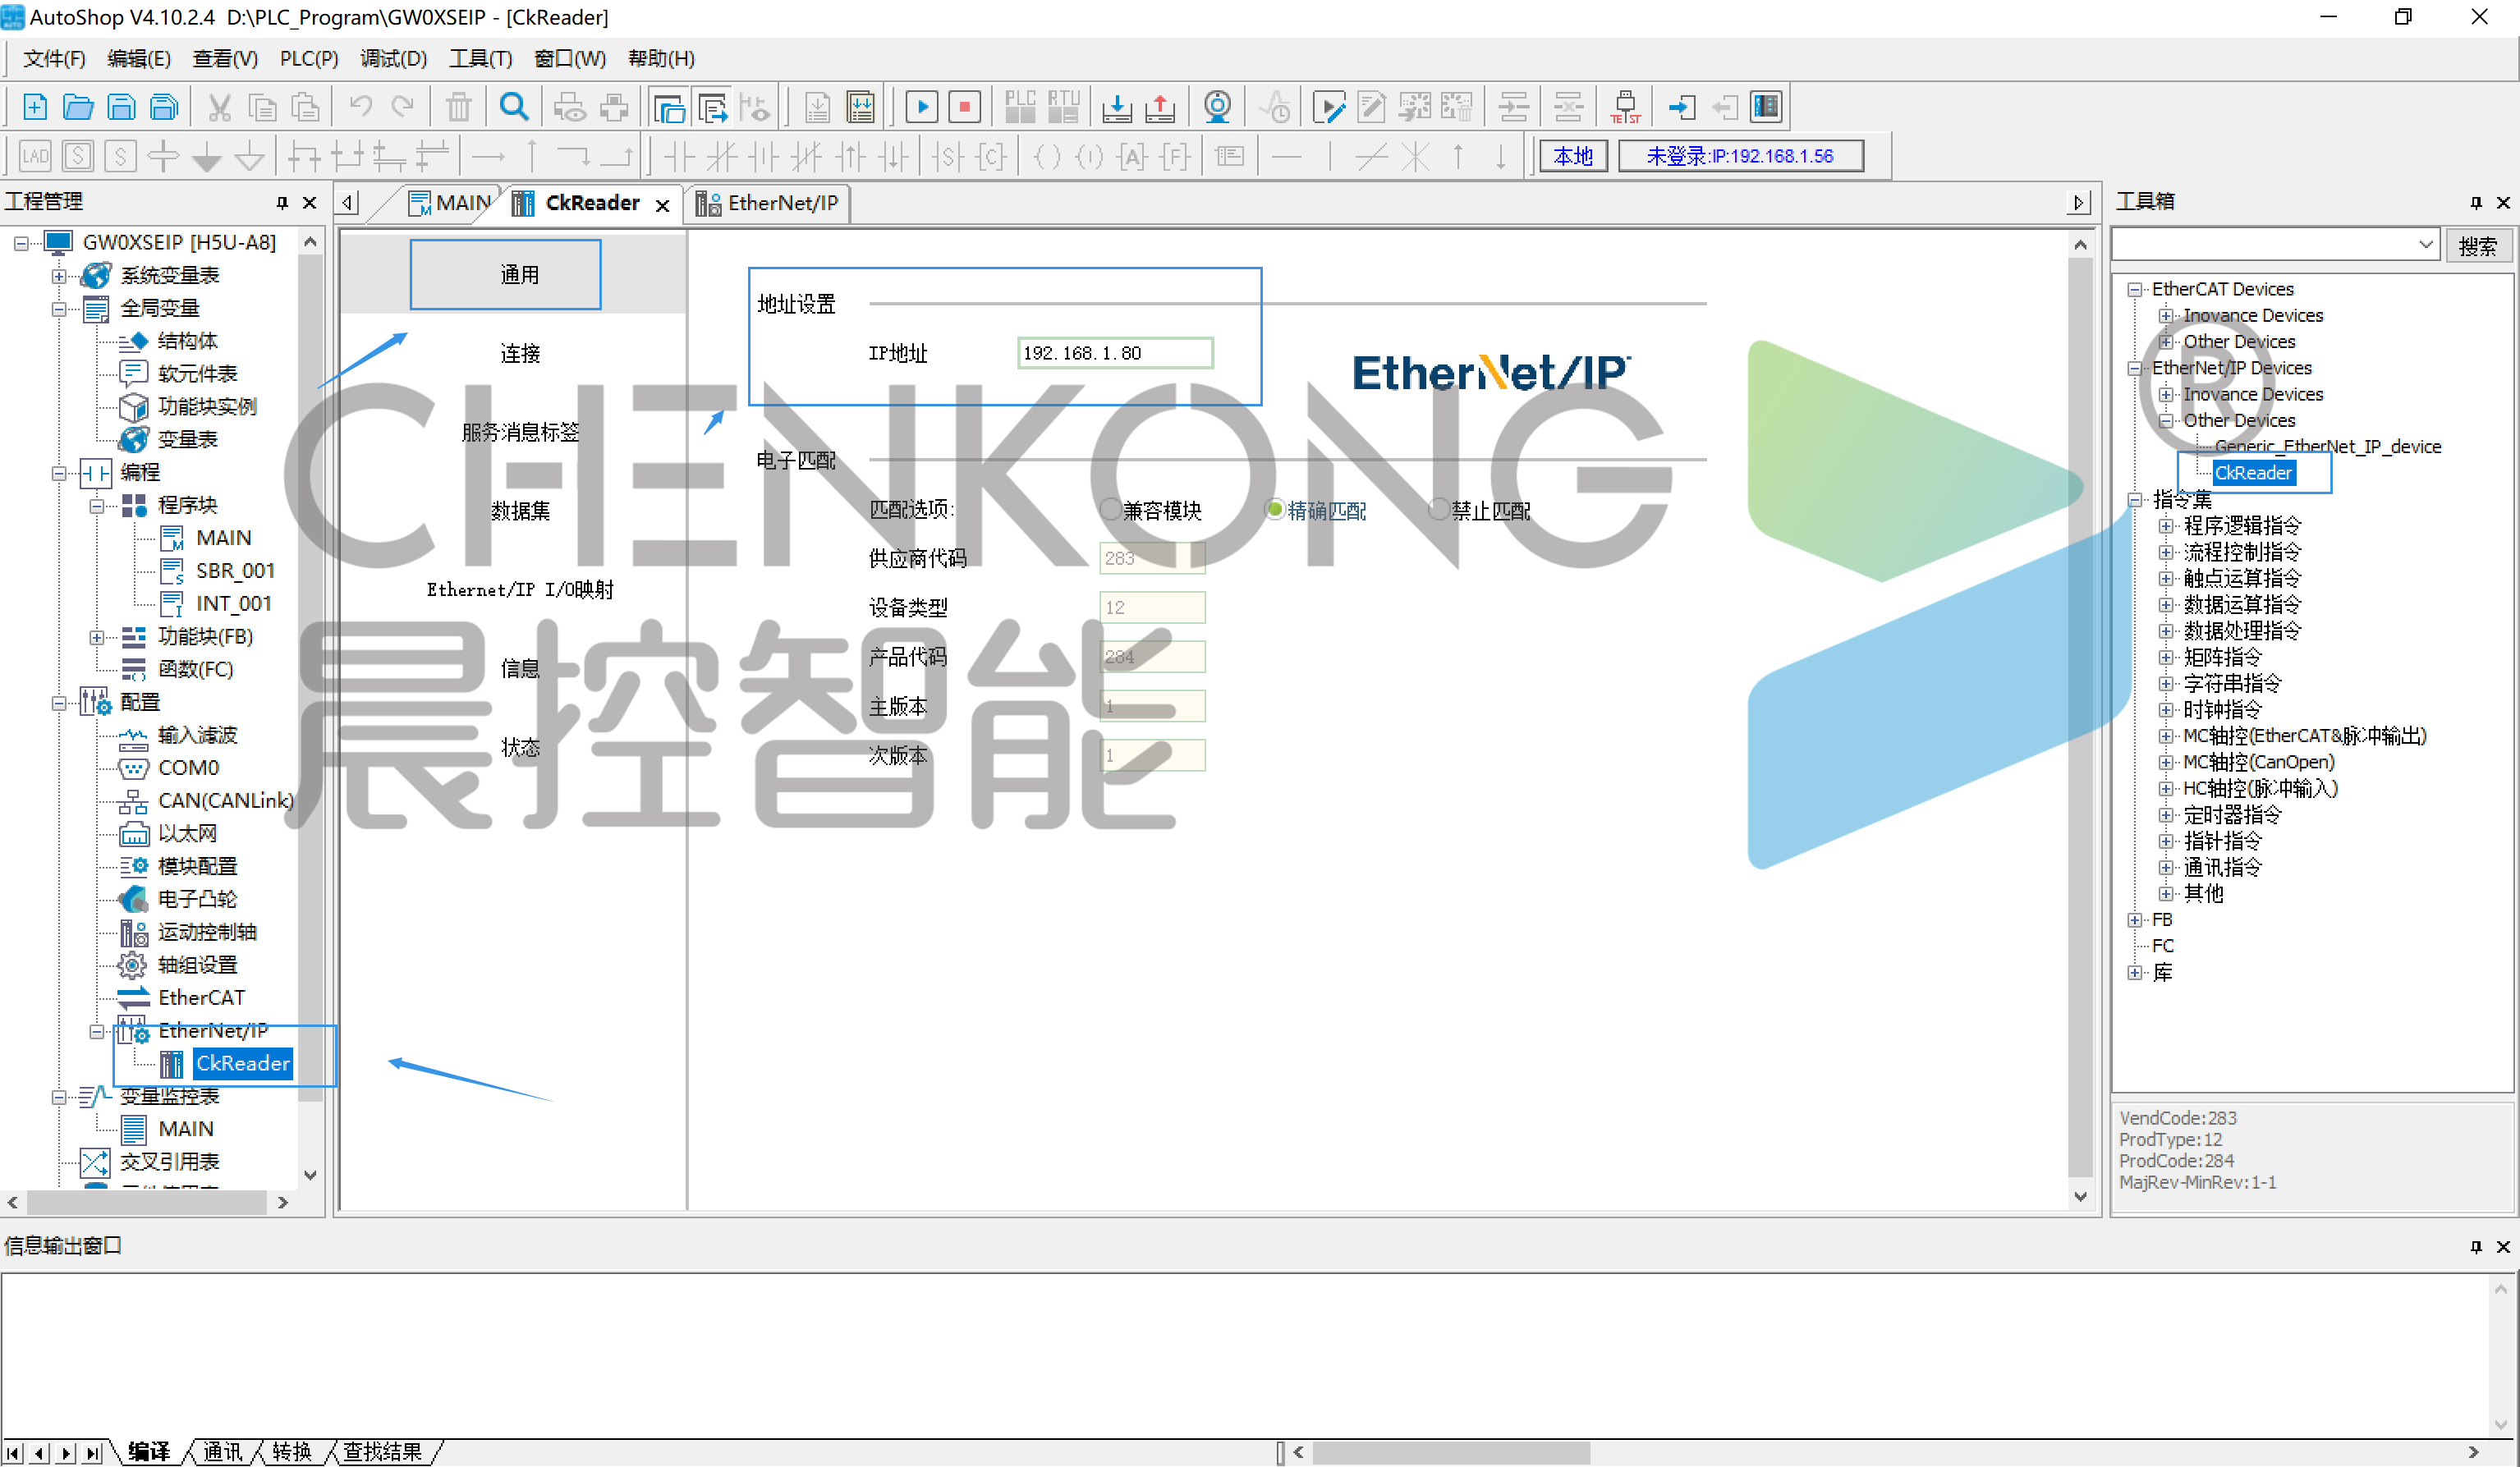The height and width of the screenshot is (1467, 2520).
Task: Click the Print toolbar icon
Action: point(614,107)
